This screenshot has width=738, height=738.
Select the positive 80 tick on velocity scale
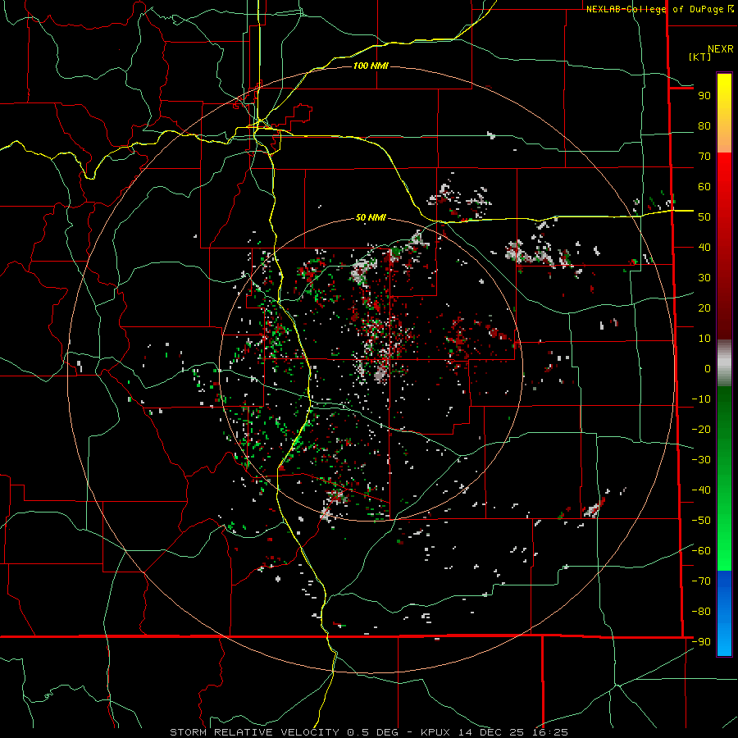click(x=704, y=126)
